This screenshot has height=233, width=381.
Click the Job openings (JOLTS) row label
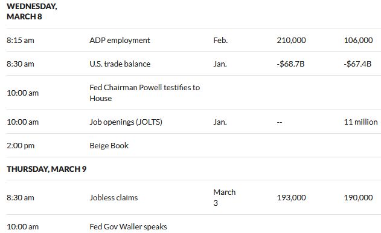pyautogui.click(x=126, y=122)
